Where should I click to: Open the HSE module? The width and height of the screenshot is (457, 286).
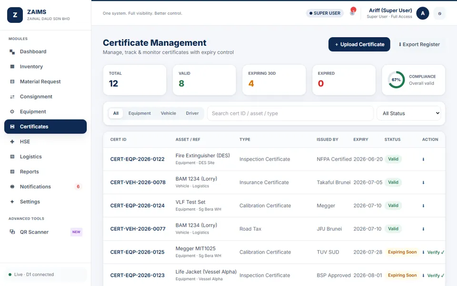click(46, 142)
